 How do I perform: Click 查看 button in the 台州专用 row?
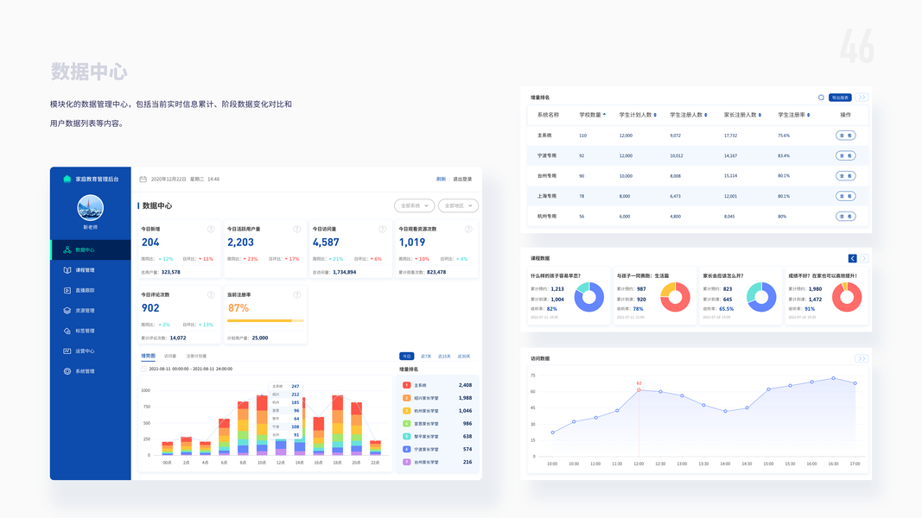tap(846, 176)
